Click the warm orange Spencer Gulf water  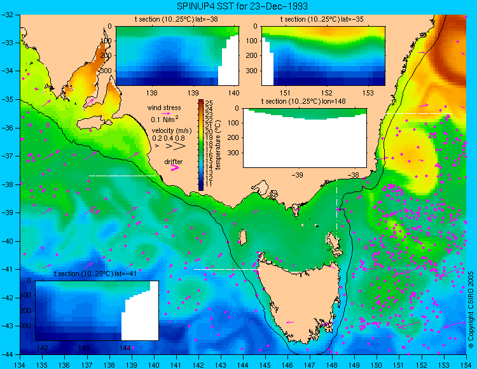click(x=85, y=76)
